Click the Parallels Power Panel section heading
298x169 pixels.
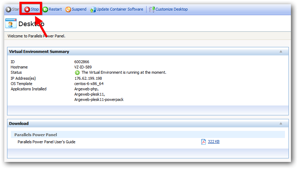coord(36,135)
